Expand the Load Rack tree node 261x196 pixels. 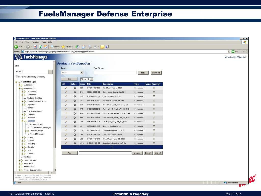click(19, 164)
